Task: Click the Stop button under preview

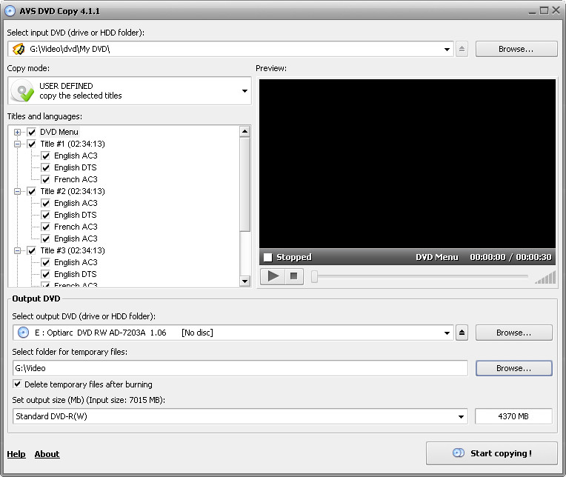Action: click(294, 276)
